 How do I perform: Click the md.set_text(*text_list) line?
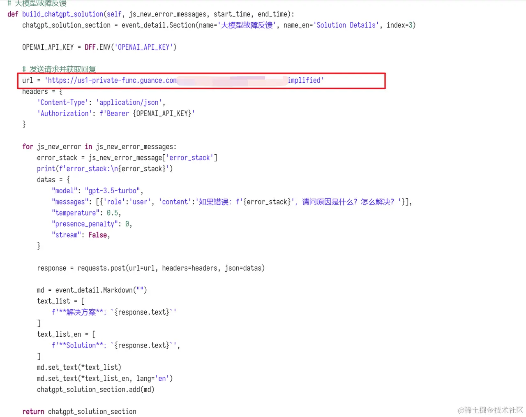pyautogui.click(x=79, y=368)
